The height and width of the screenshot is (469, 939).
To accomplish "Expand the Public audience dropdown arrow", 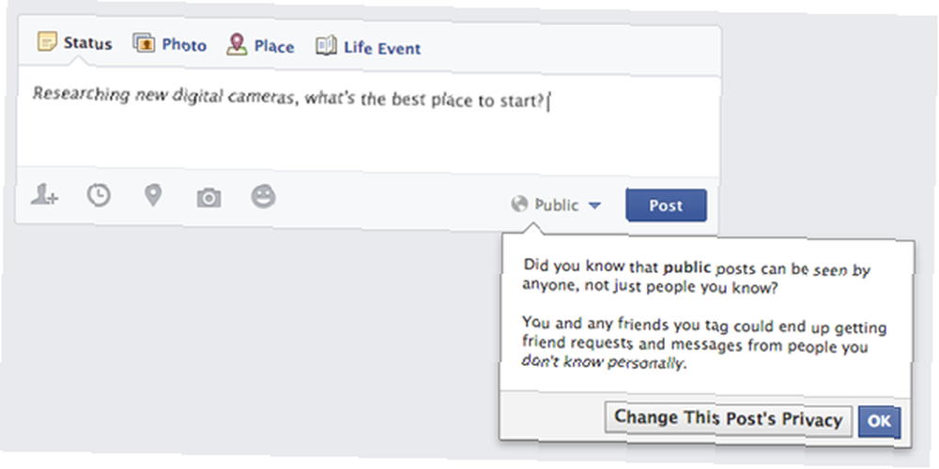I will 594,205.
